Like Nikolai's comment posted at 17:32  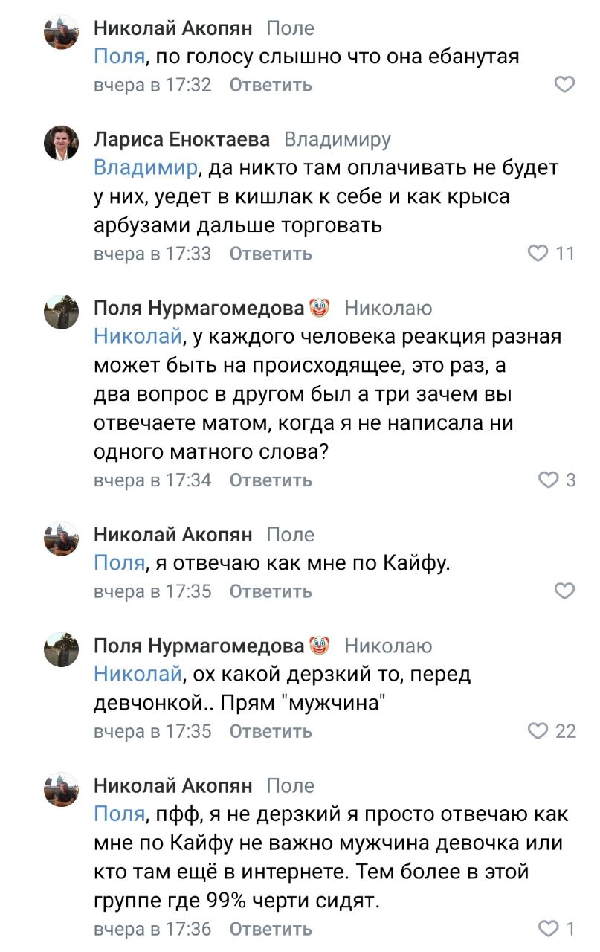pyautogui.click(x=564, y=85)
